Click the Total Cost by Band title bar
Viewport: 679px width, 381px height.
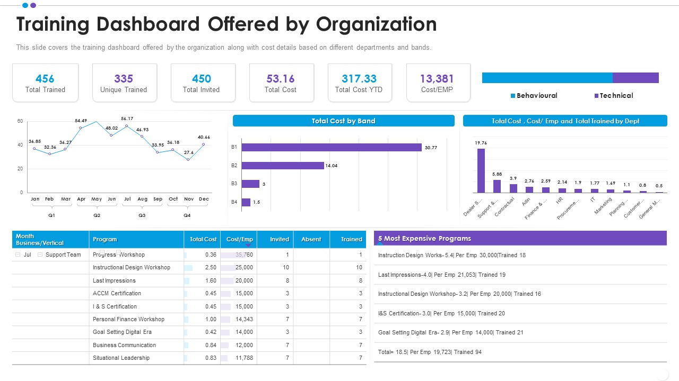[344, 121]
